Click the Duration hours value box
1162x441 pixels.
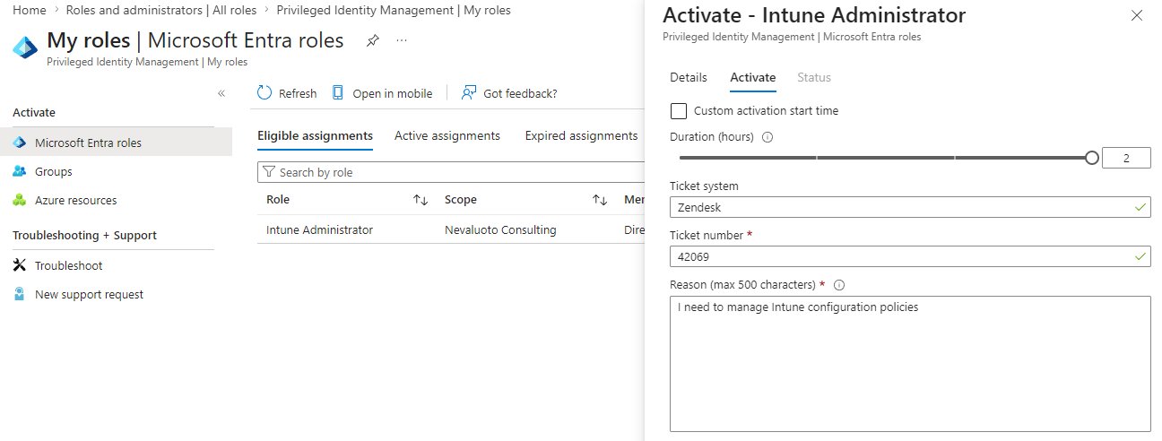pyautogui.click(x=1126, y=158)
